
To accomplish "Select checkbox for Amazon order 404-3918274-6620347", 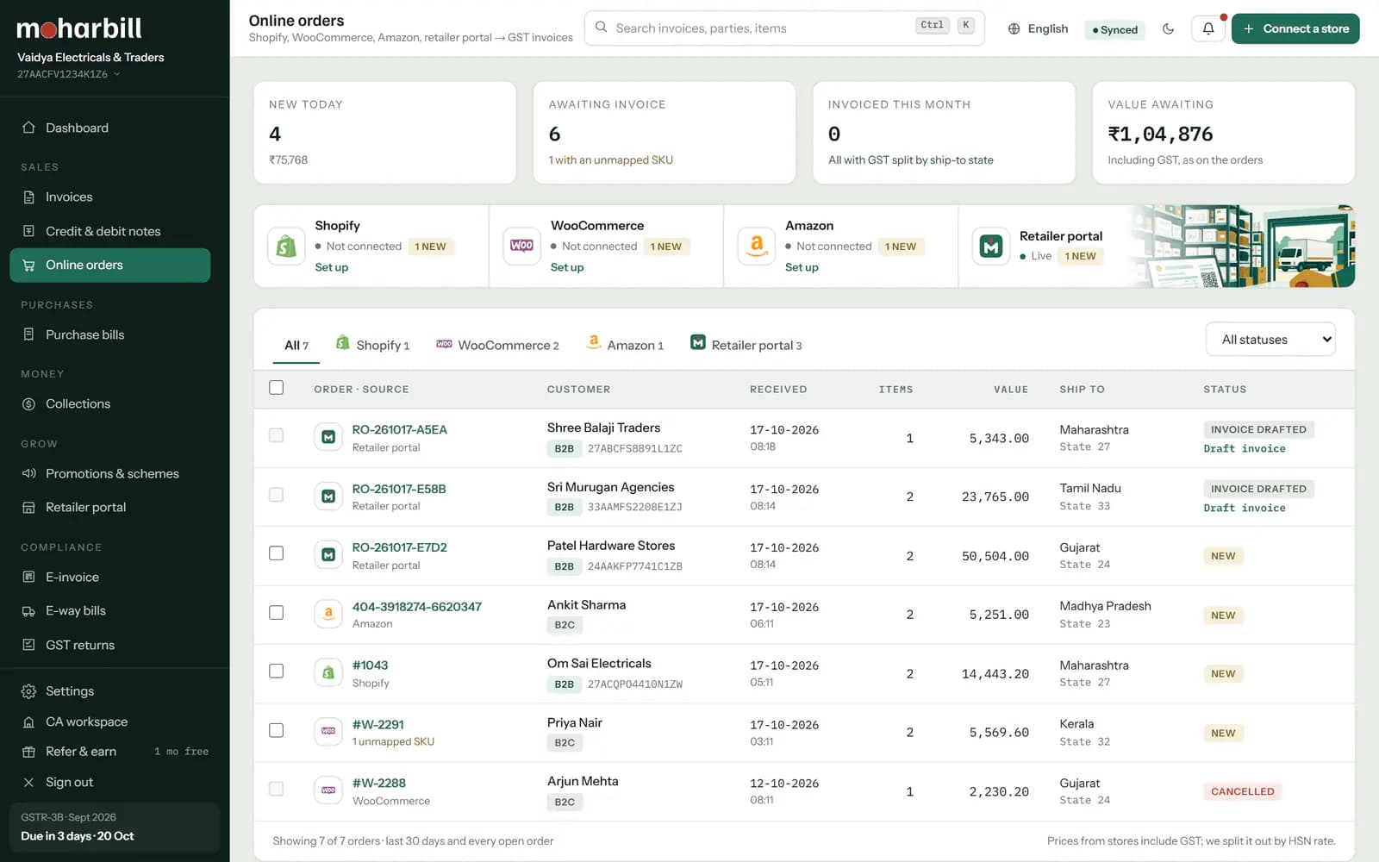I will pos(276,612).
